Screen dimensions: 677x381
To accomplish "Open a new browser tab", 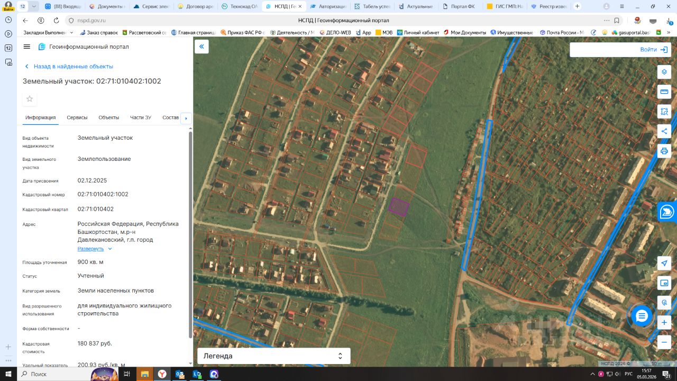I will coord(577,6).
